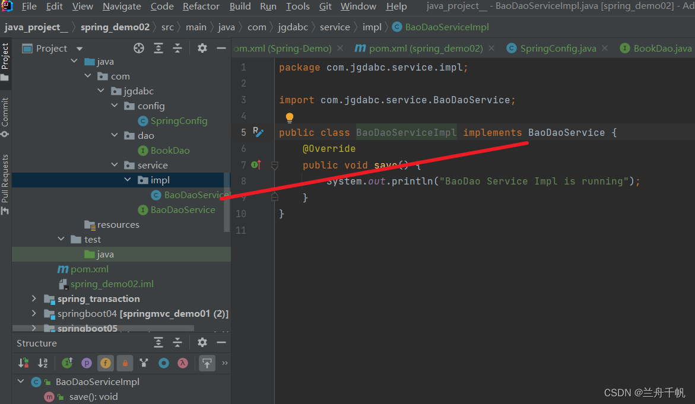Image resolution: width=695 pixels, height=404 pixels.
Task: Open the File menu
Action: (29, 6)
